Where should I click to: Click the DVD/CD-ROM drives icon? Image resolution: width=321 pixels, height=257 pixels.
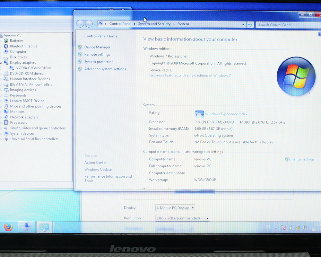pyautogui.click(x=6, y=73)
